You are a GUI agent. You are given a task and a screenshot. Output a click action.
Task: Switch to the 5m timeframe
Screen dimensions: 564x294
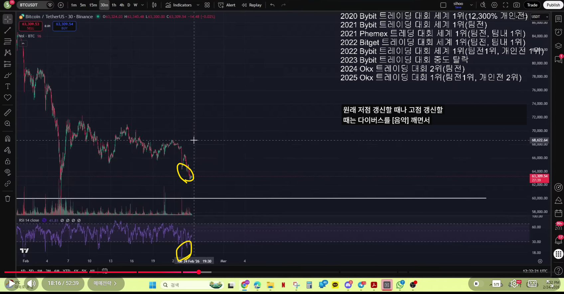pyautogui.click(x=83, y=5)
